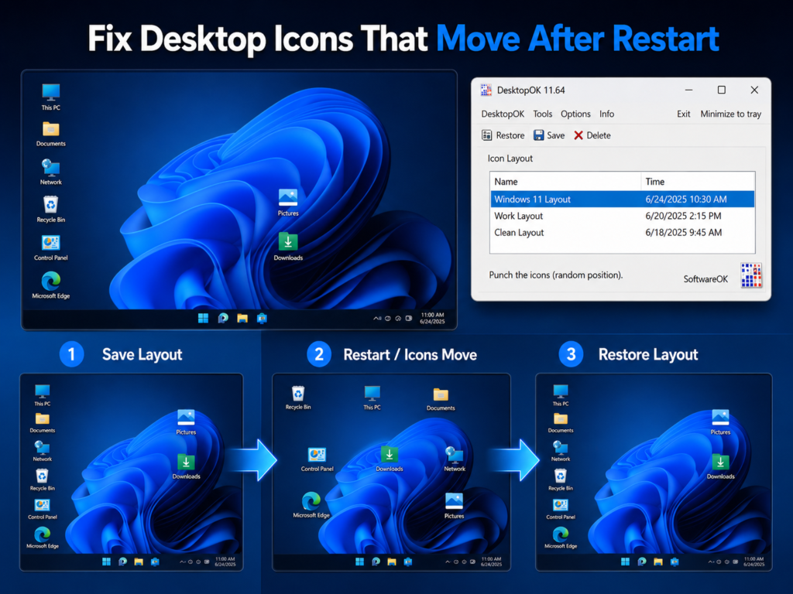Image resolution: width=793 pixels, height=594 pixels.
Task: Click the 6/20/2025 2:15 PM time cell
Action: (683, 217)
